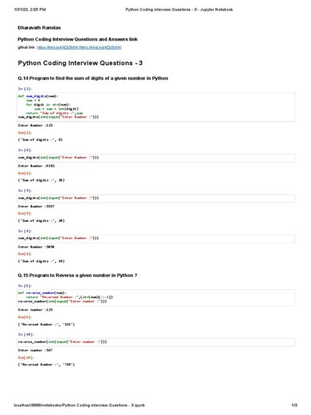Click the 1/3 page number indicator
Image resolution: width=311 pixels, height=415 pixels.
coord(295,405)
